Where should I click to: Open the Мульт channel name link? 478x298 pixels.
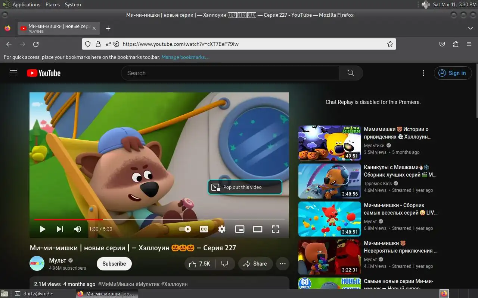[58, 260]
